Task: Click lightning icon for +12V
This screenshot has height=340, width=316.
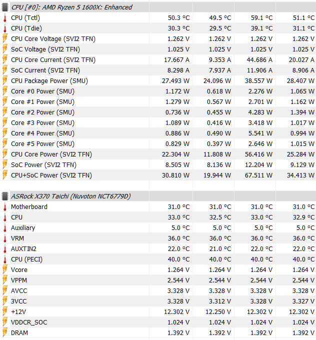Action: (x=5, y=312)
